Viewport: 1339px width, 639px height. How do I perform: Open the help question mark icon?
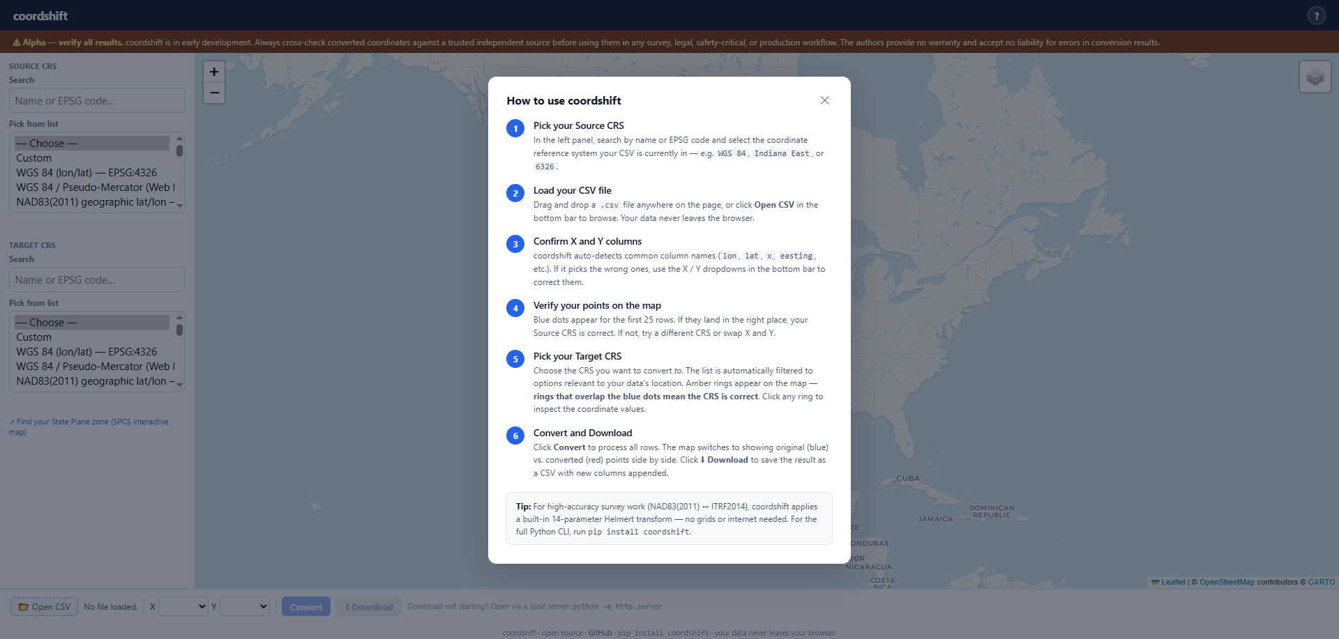tap(1316, 15)
